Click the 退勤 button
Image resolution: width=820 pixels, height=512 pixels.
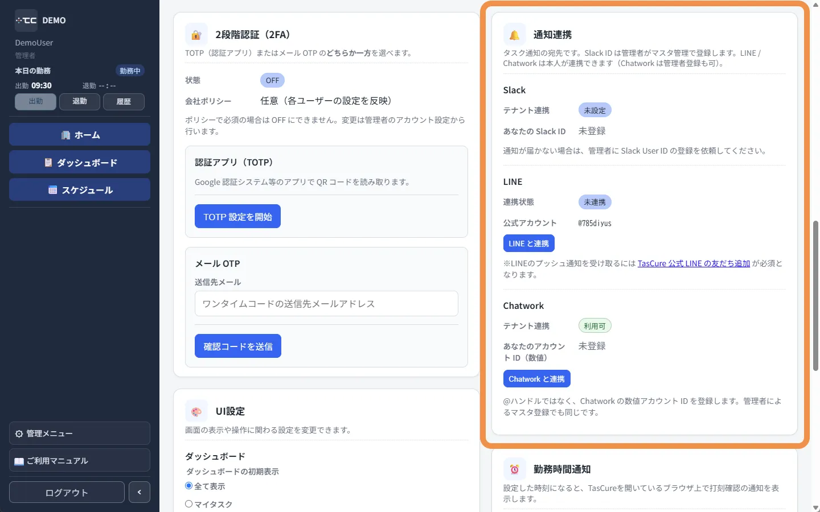(80, 101)
